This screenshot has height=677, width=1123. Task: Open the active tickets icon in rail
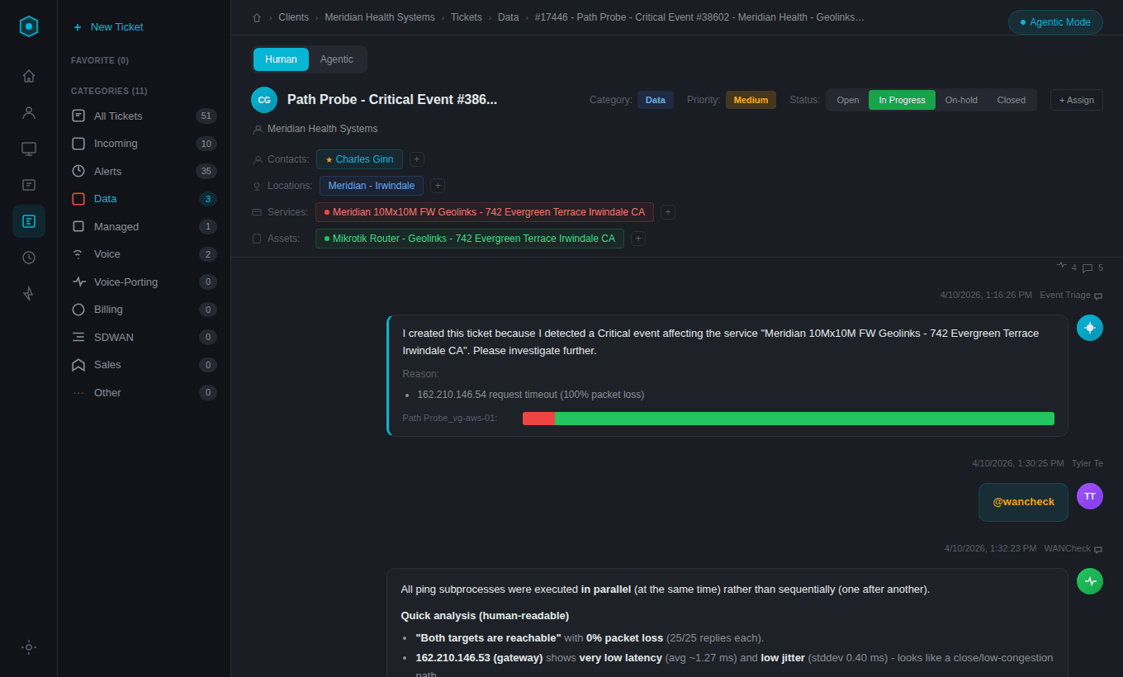29,221
